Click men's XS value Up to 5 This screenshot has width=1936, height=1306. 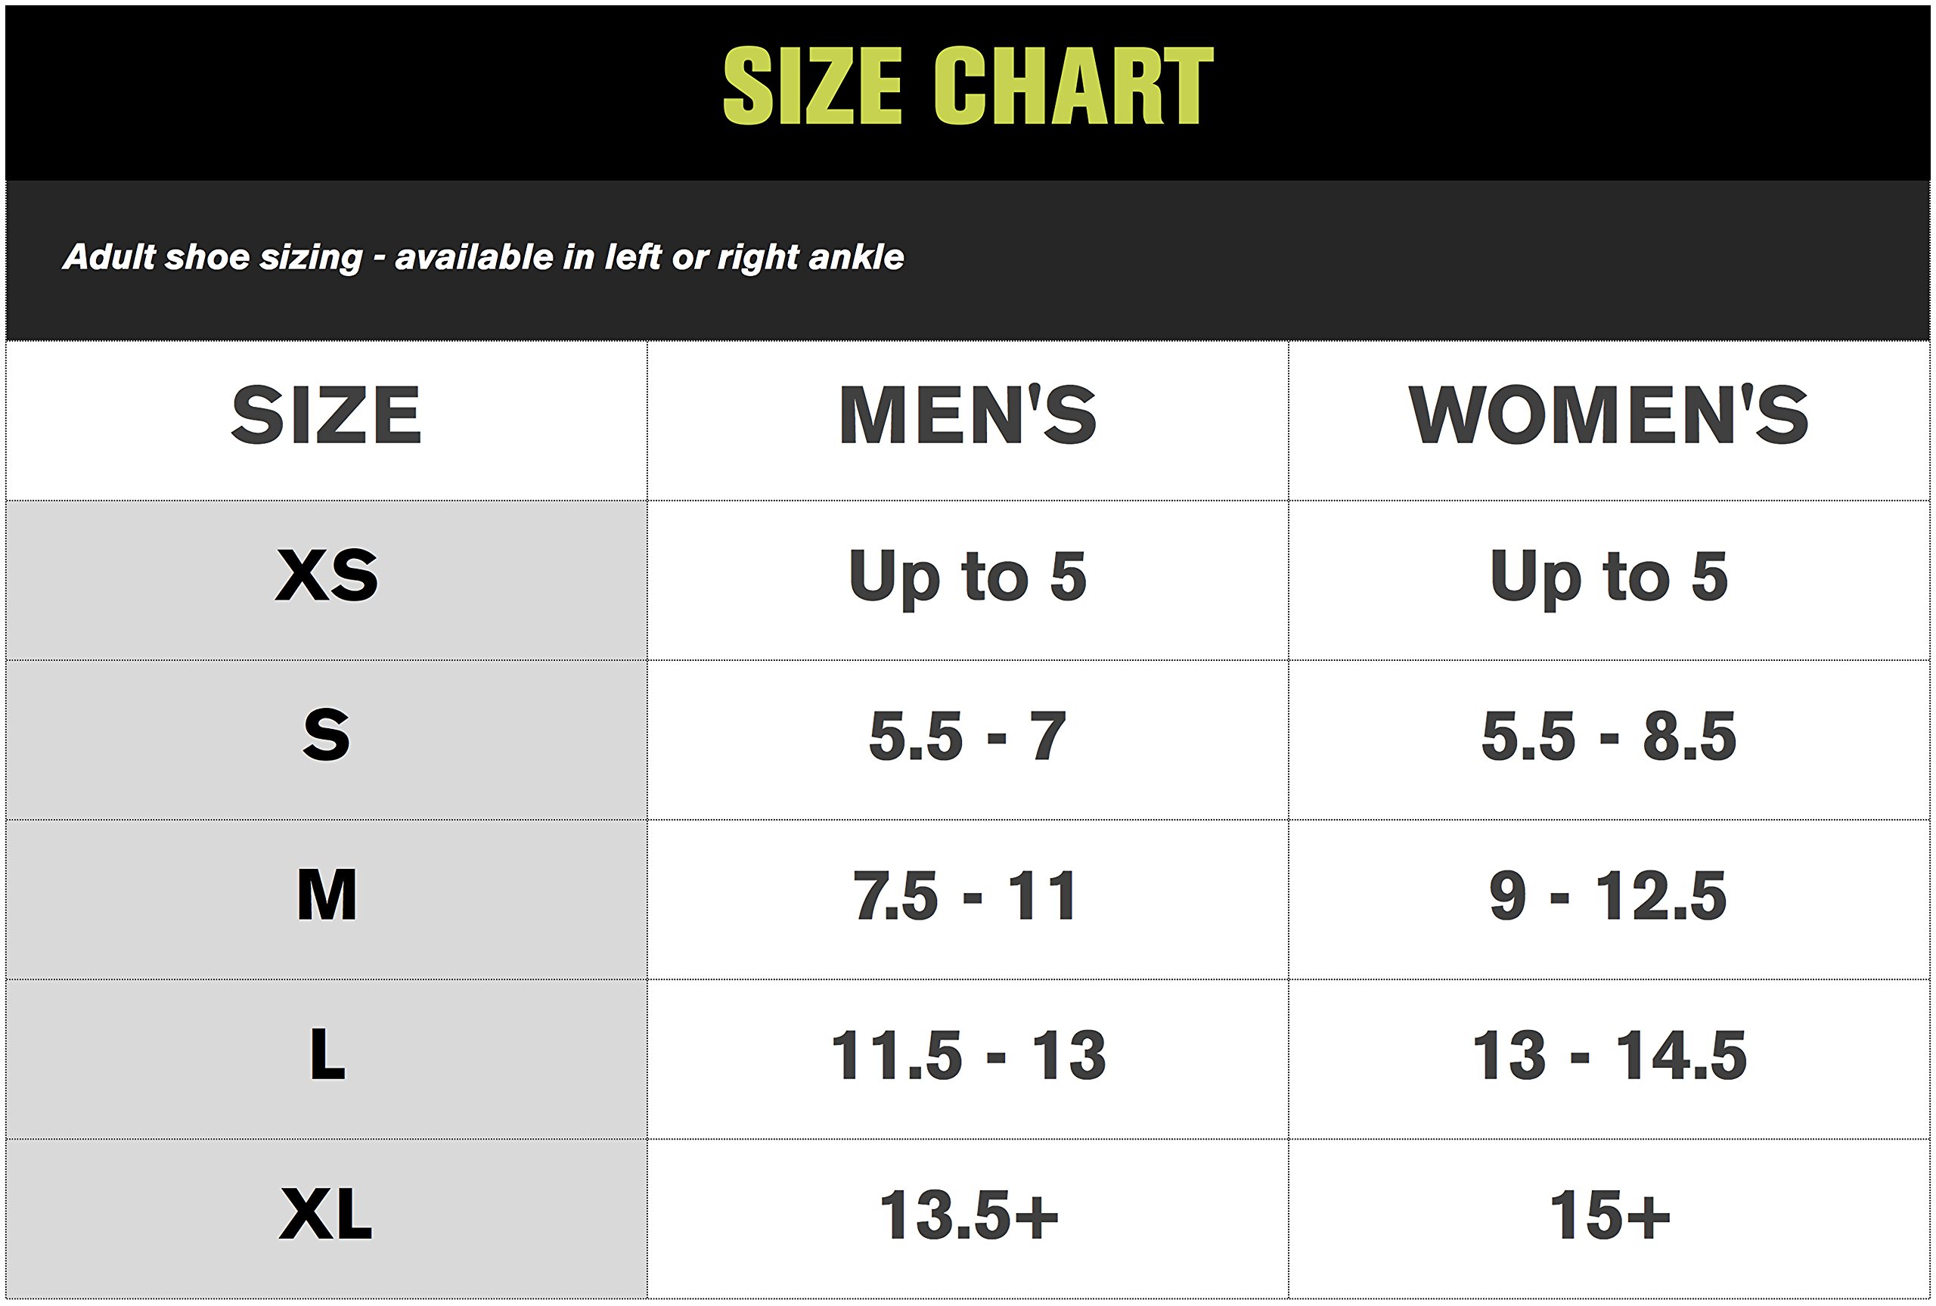tap(967, 575)
